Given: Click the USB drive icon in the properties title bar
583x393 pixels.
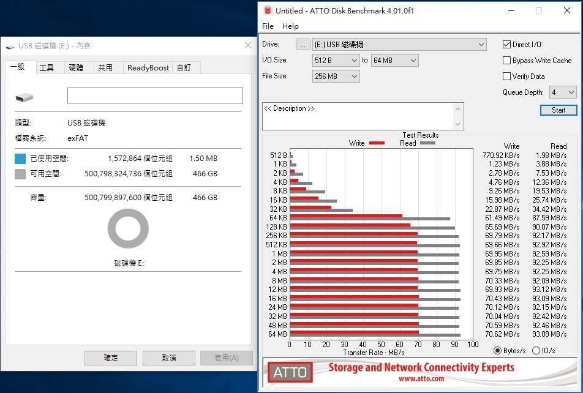Looking at the screenshot, I should (10, 47).
